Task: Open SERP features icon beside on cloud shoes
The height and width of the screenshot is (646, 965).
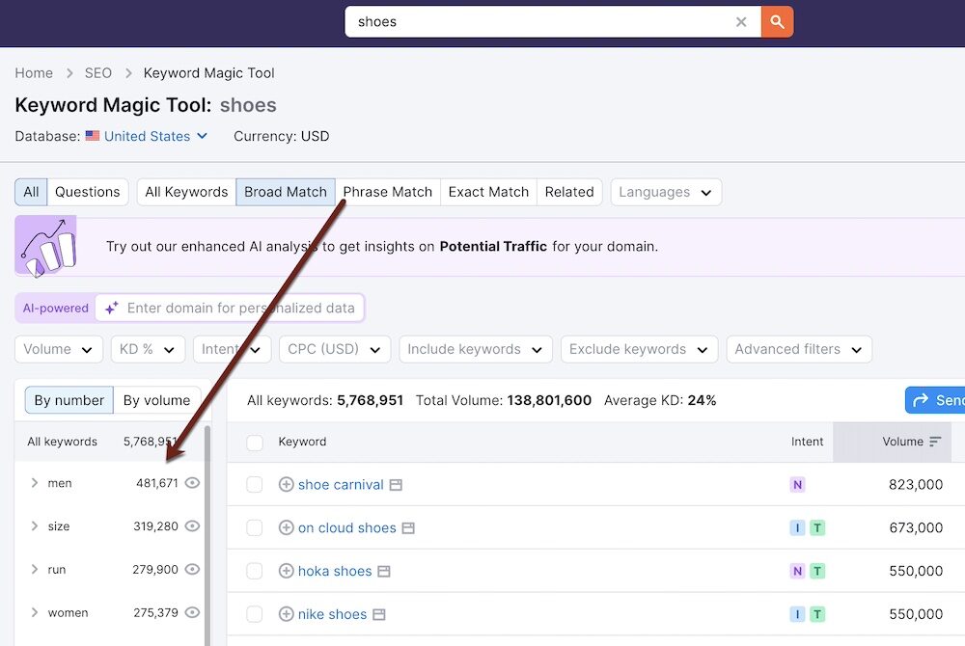Action: coord(408,528)
